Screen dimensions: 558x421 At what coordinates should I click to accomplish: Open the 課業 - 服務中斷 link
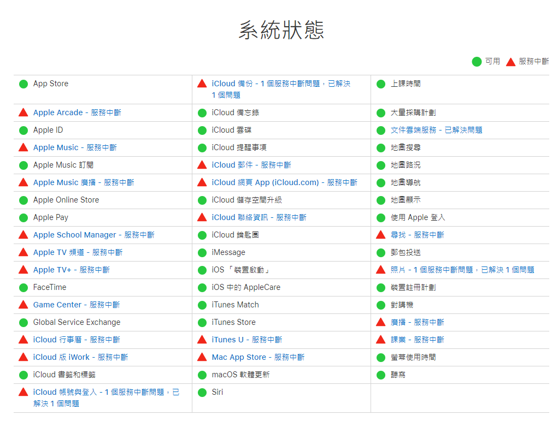418,340
